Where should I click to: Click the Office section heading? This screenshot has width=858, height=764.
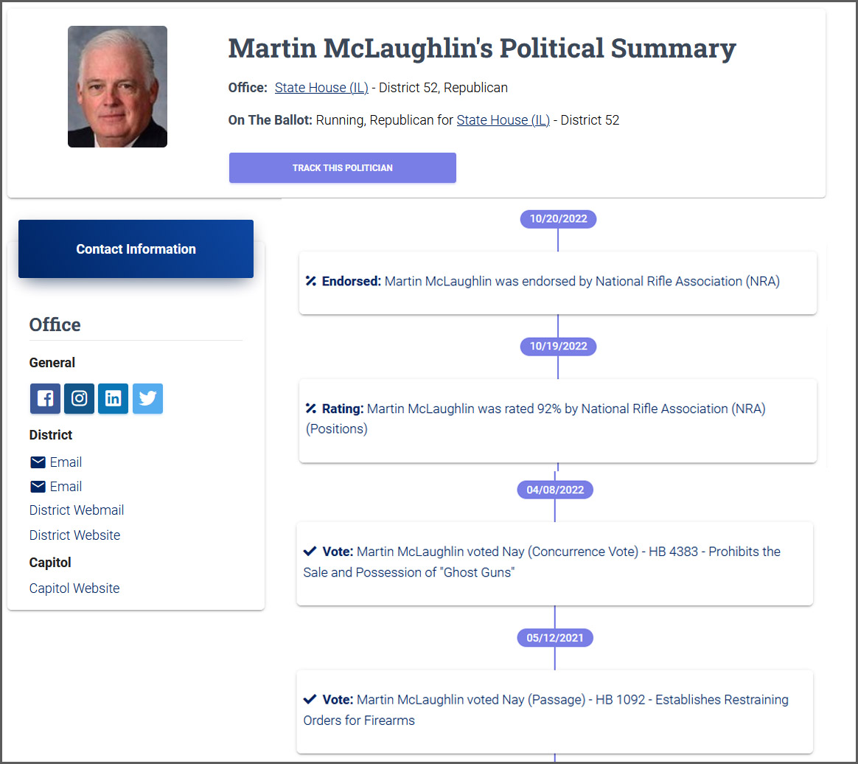(55, 325)
